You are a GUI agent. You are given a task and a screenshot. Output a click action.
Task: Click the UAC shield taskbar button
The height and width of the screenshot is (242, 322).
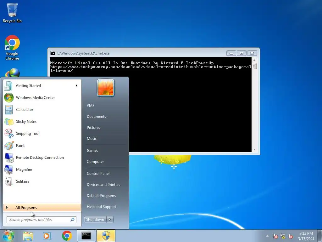106,236
